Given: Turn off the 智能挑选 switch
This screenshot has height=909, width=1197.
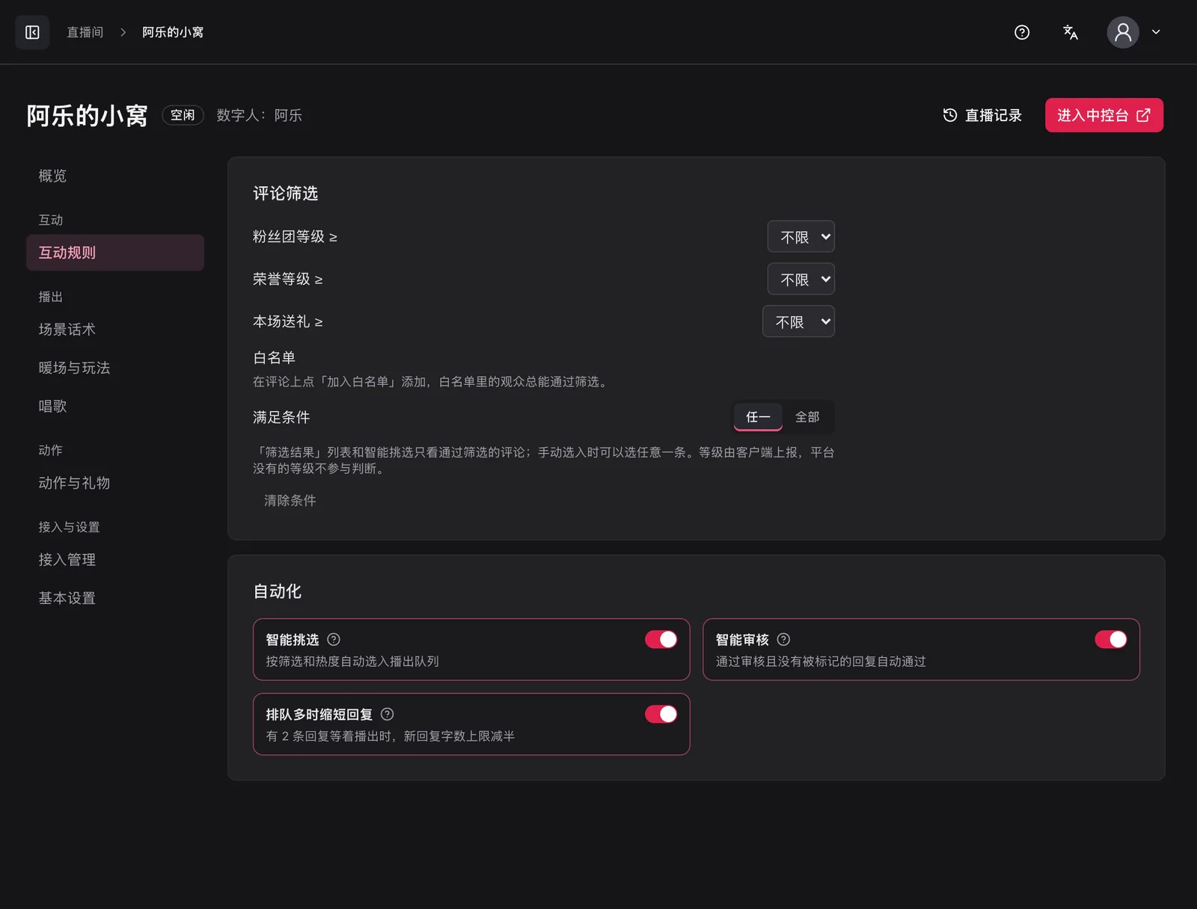Looking at the screenshot, I should [x=661, y=639].
